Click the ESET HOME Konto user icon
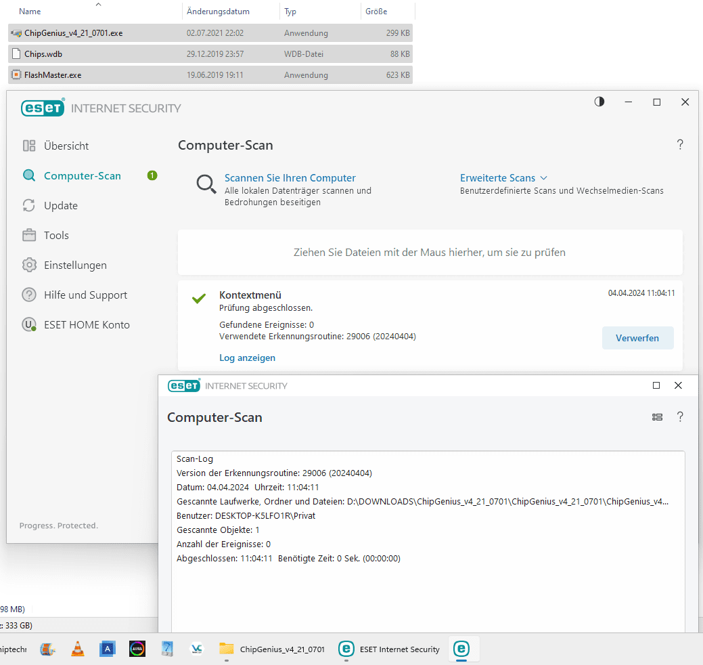 point(29,324)
